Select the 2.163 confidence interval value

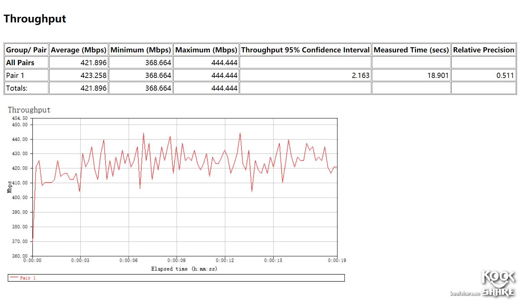pos(361,75)
